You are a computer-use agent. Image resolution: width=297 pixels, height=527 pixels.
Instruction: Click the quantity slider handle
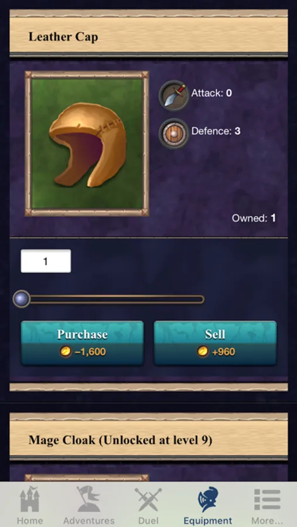[x=21, y=299]
